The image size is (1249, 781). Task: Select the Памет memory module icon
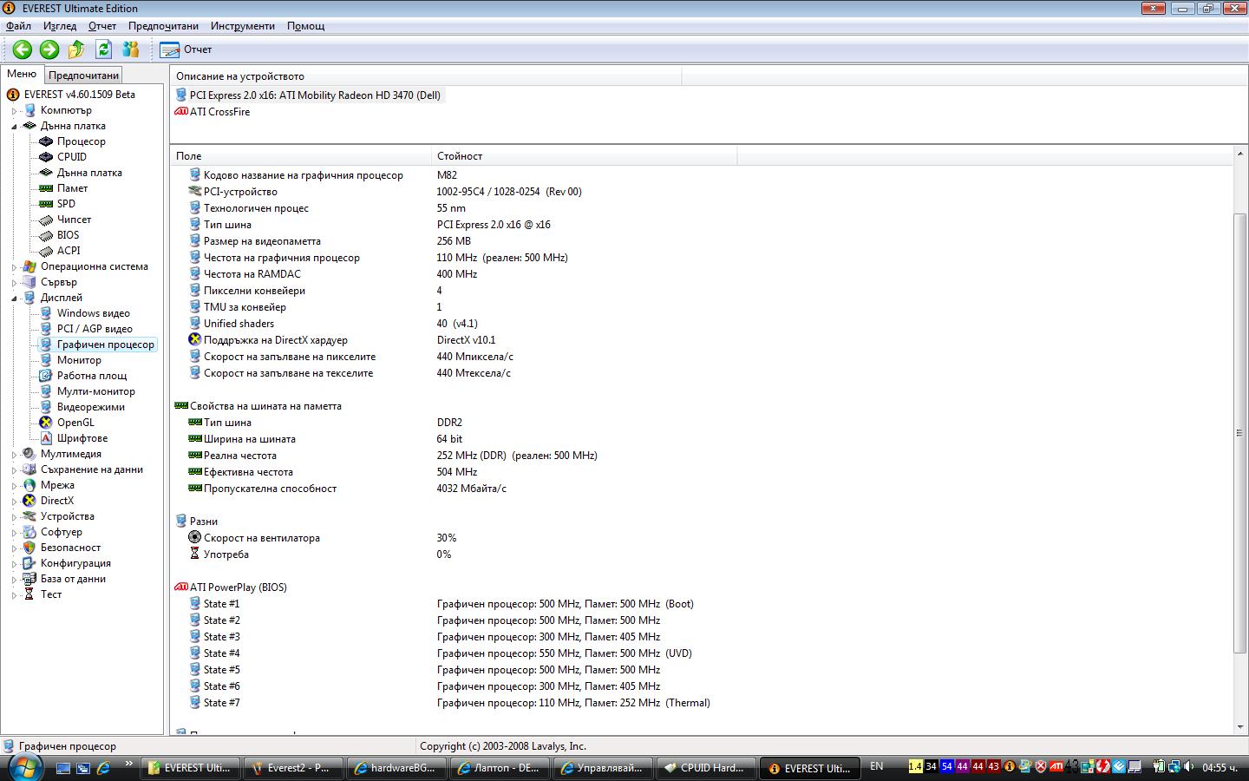[x=46, y=188]
